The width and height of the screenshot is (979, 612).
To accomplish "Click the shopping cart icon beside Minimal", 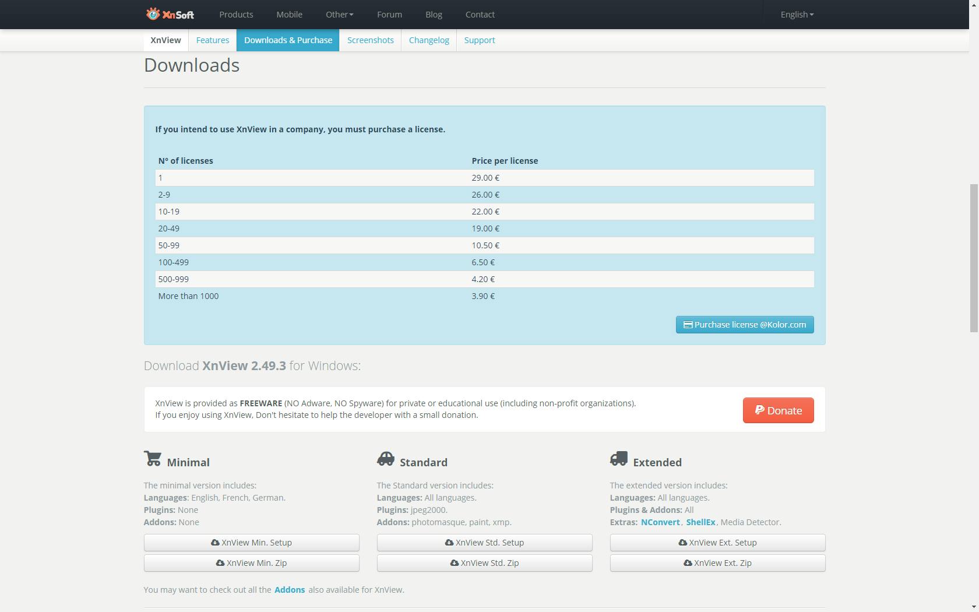I will point(153,459).
